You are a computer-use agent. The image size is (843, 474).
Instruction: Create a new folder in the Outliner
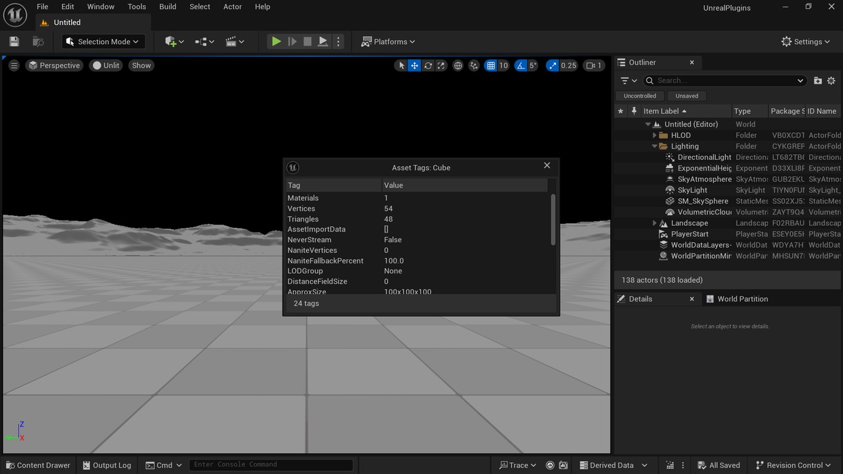coord(818,80)
